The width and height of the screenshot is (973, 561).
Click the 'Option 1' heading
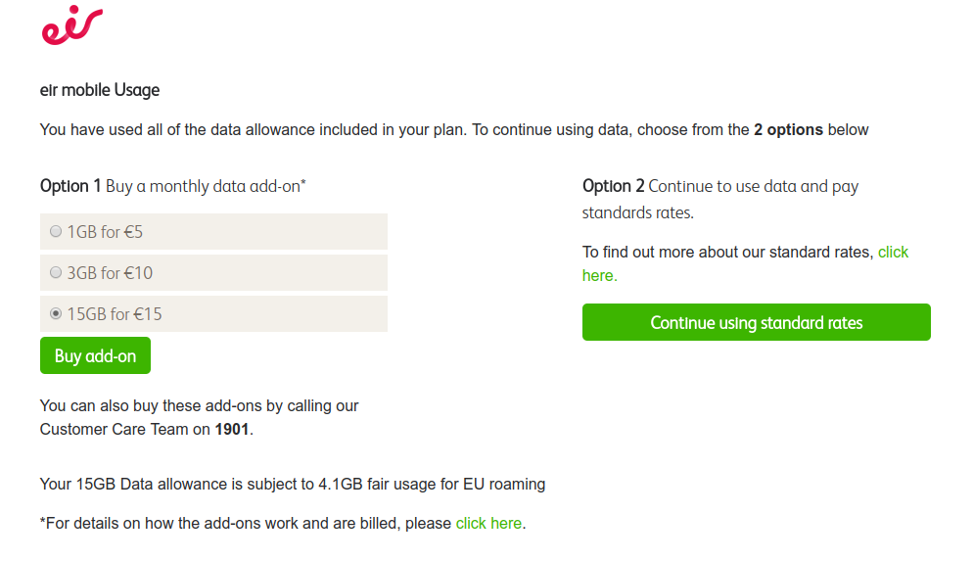pyautogui.click(x=70, y=186)
